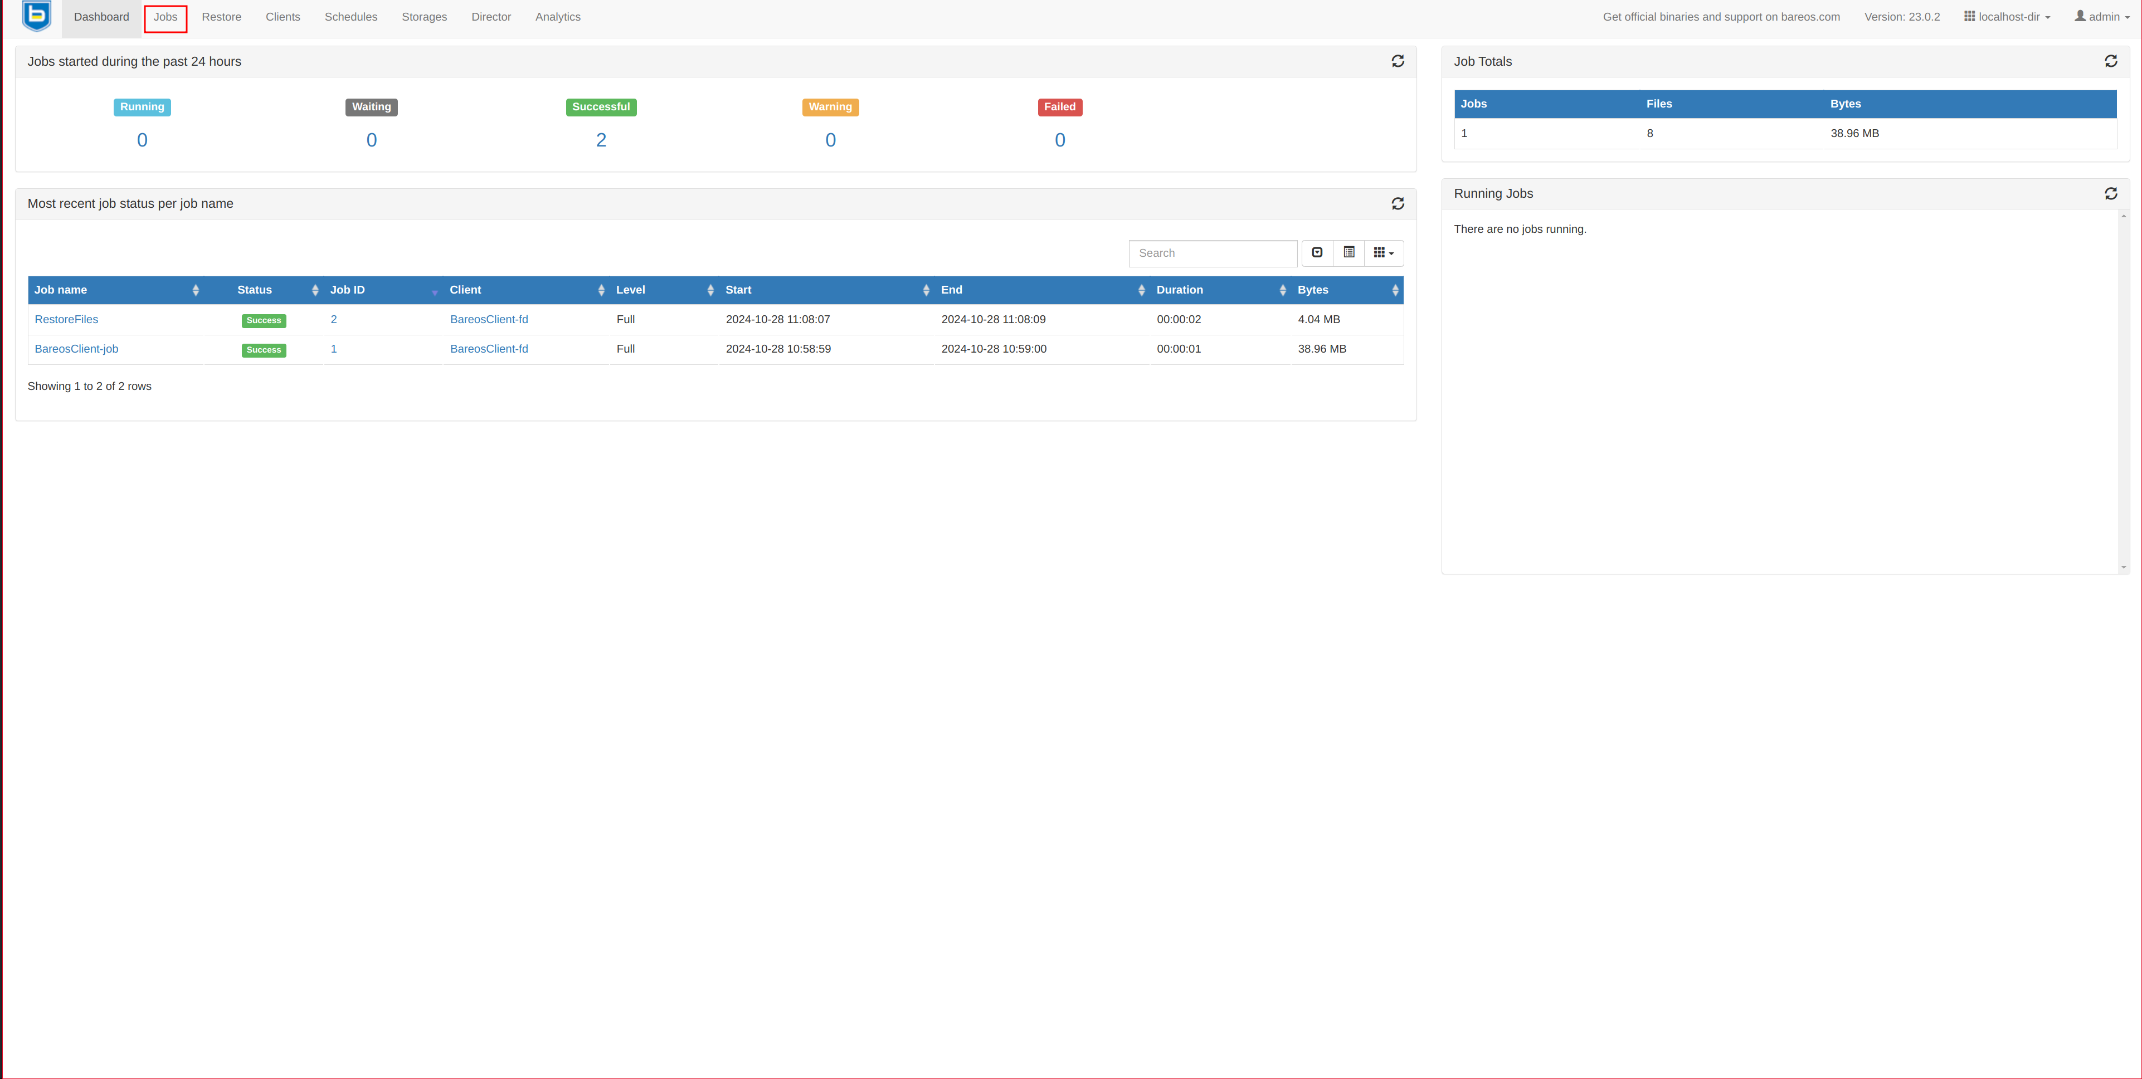
Task: Toggle pagination switch button in table toolbar
Action: coord(1317,253)
